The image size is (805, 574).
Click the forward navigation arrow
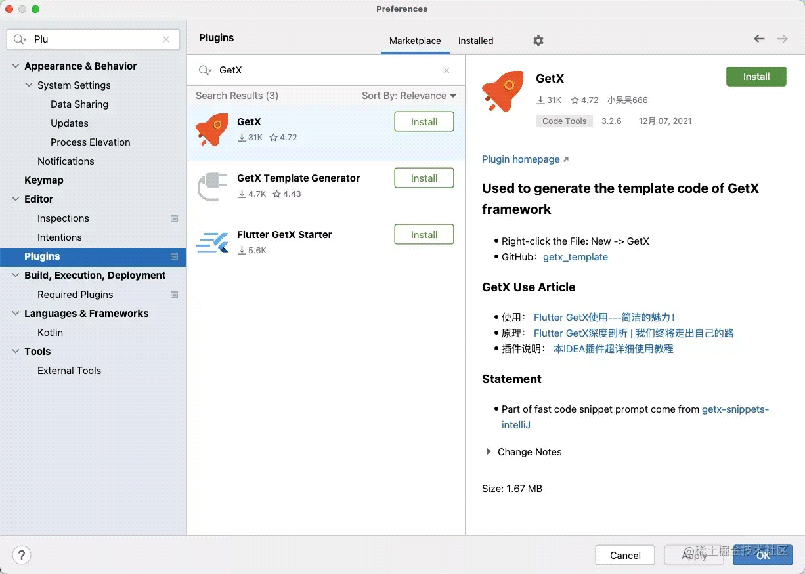tap(782, 39)
